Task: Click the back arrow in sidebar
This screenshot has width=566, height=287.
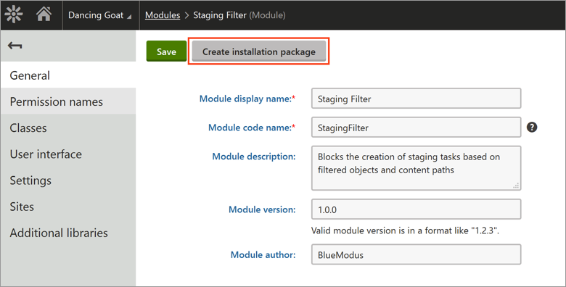Action: (x=15, y=46)
